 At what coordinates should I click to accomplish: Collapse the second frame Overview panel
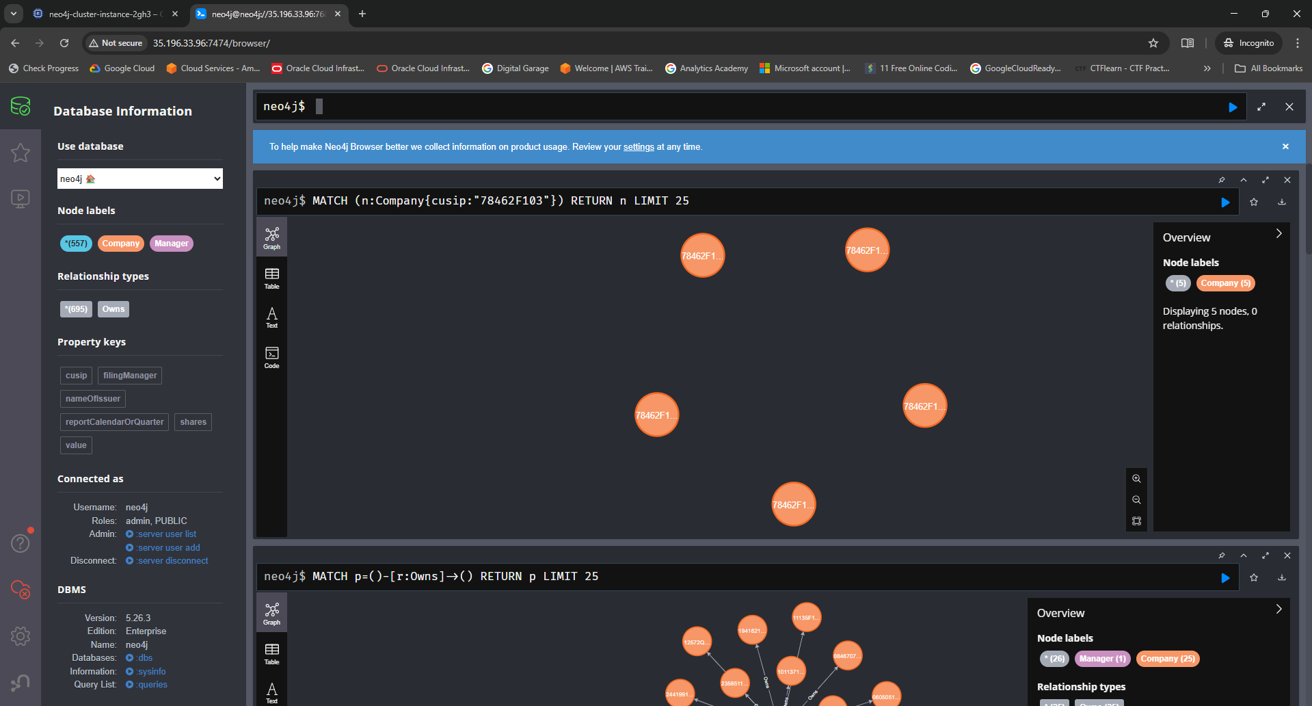[1278, 609]
